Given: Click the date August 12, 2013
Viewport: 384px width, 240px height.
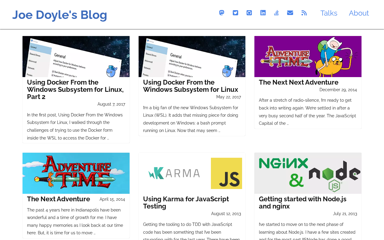Looking at the screenshot, I should coord(226,214).
